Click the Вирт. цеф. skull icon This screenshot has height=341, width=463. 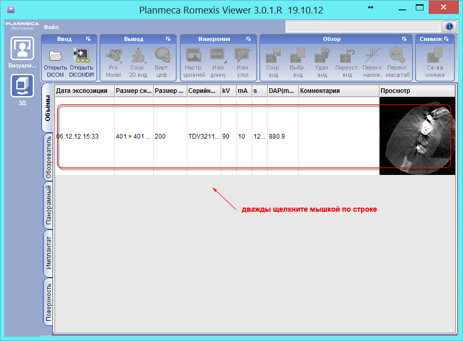(162, 55)
